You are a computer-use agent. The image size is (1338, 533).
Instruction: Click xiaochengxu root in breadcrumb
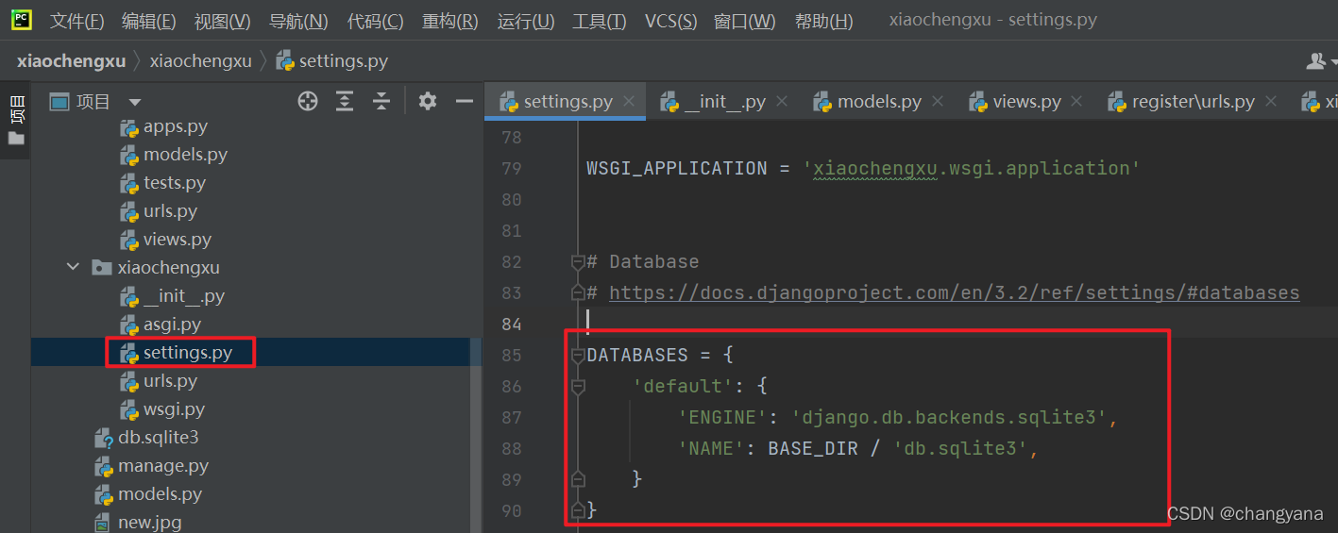pos(71,61)
